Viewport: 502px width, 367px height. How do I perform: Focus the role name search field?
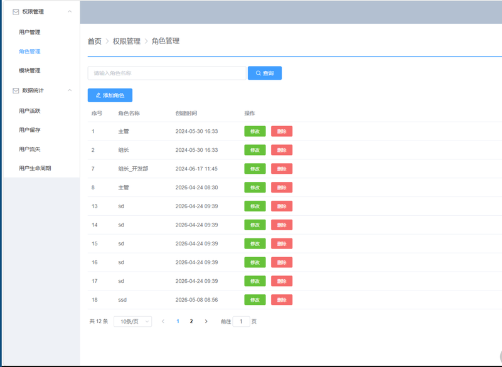pyautogui.click(x=167, y=73)
